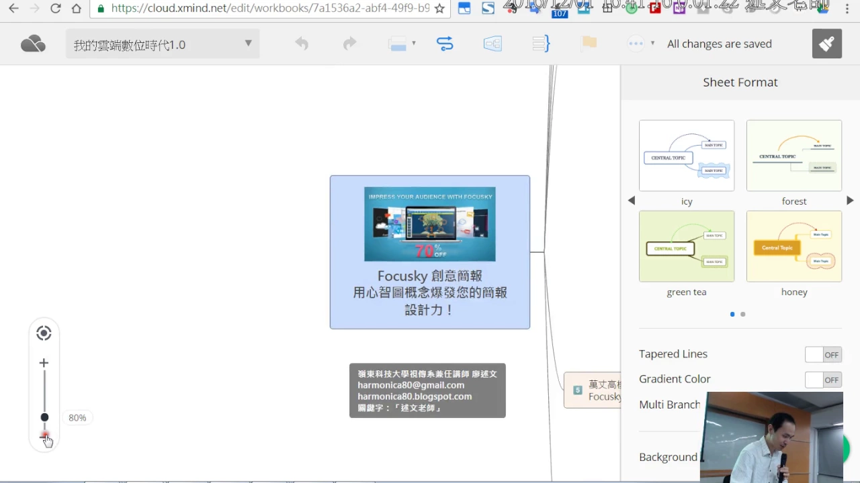The height and width of the screenshot is (483, 860).
Task: Zoom out with the minus button
Action: click(x=44, y=436)
